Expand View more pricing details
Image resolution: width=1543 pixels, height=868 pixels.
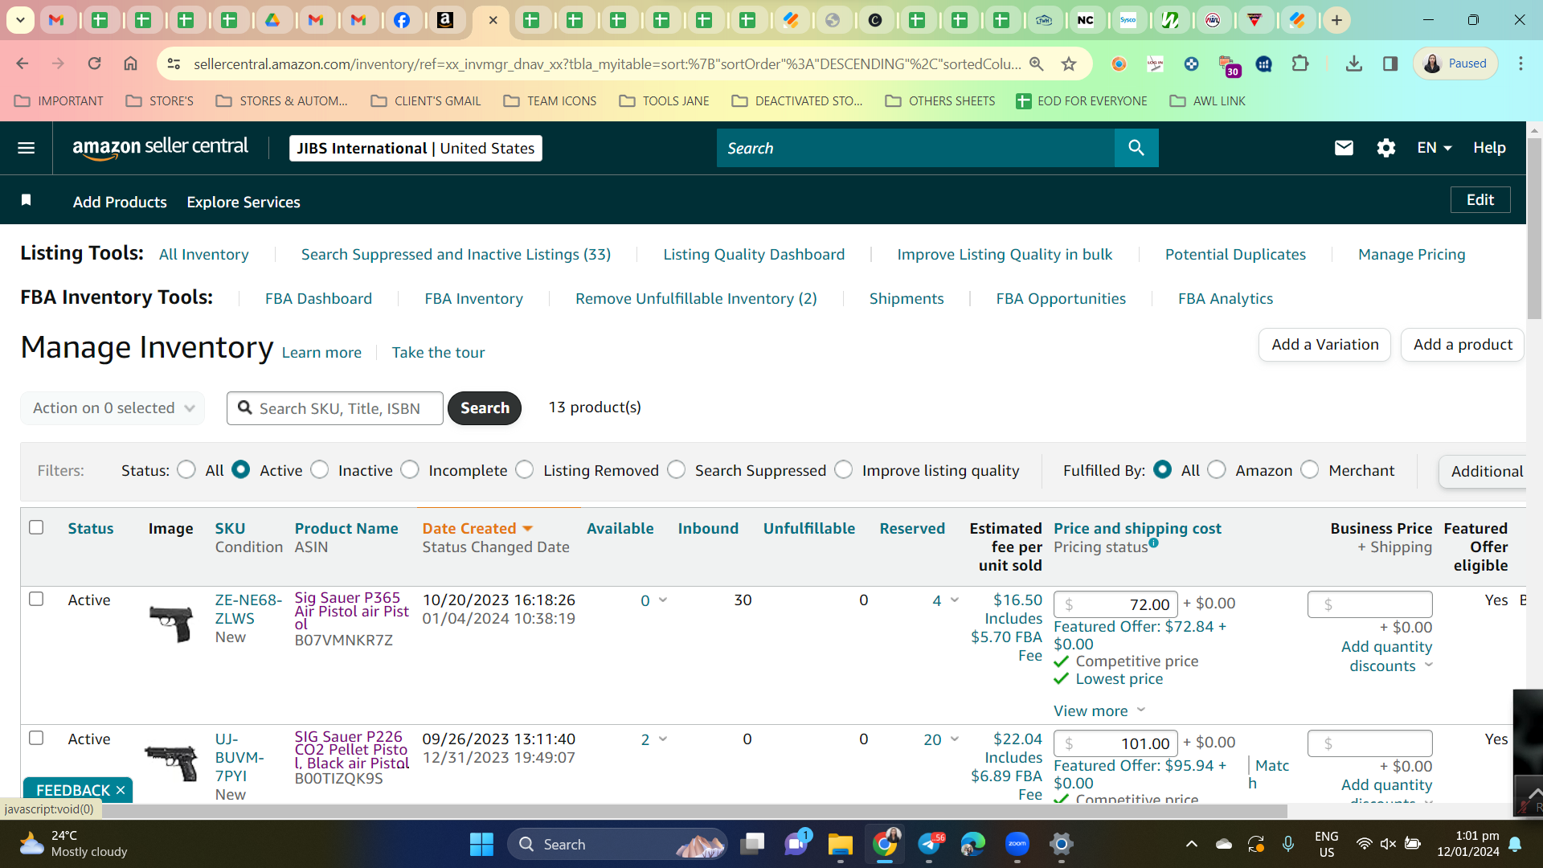coord(1099,711)
